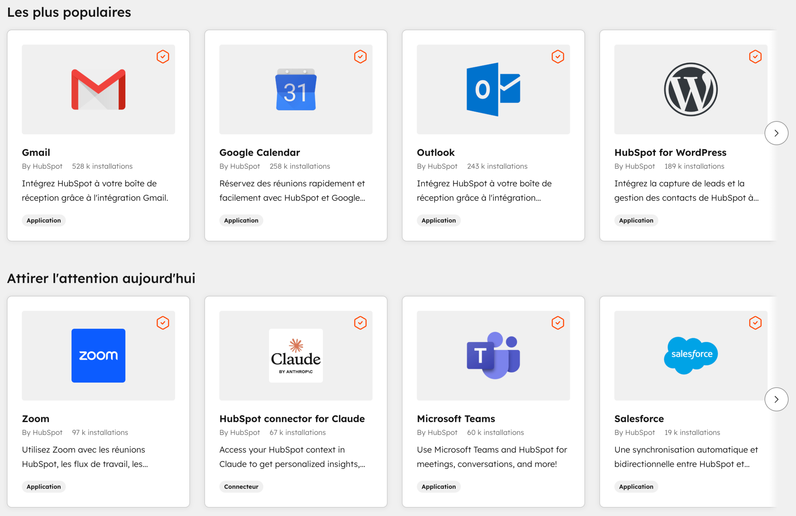The width and height of the screenshot is (796, 516).
Task: Click 'By HubSpot' under Salesforce
Action: click(634, 432)
